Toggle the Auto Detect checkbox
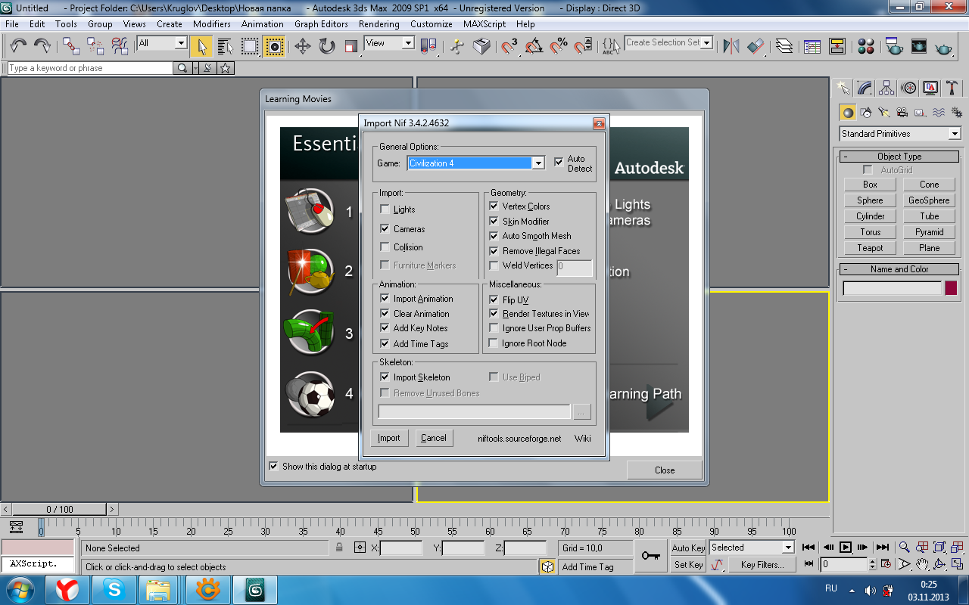This screenshot has width=969, height=605. pyautogui.click(x=559, y=162)
